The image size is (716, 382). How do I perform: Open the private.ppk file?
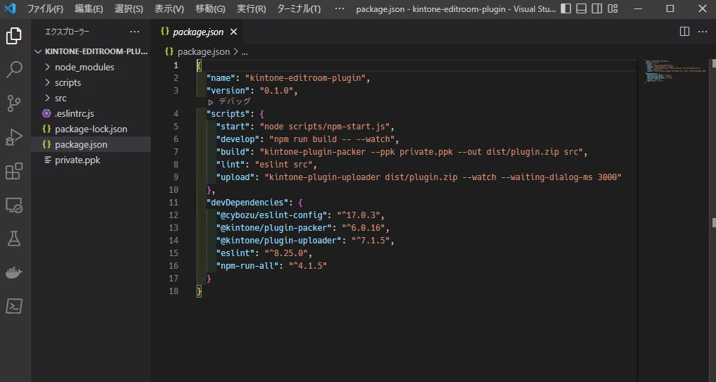(91, 160)
